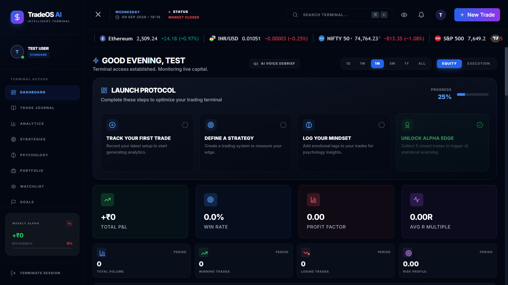Toggle the eye visibility icon in header
The image size is (508, 285).
pyautogui.click(x=404, y=15)
